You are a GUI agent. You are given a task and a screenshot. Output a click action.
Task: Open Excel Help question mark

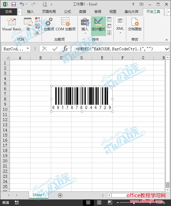point(133,4)
